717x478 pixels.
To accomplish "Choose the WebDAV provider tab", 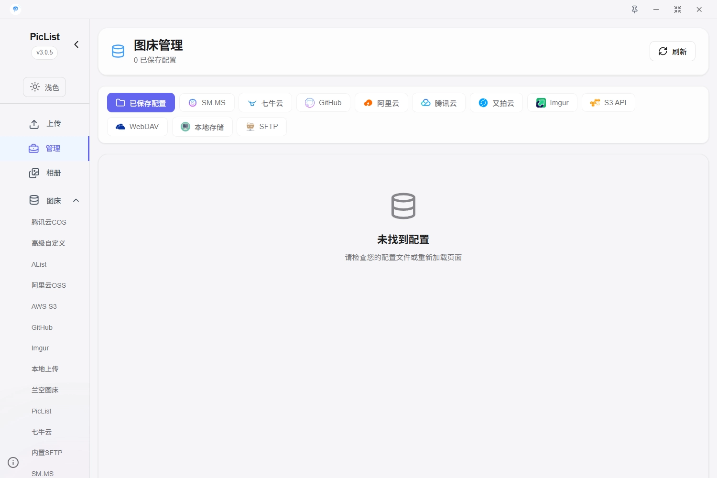I will pos(137,127).
